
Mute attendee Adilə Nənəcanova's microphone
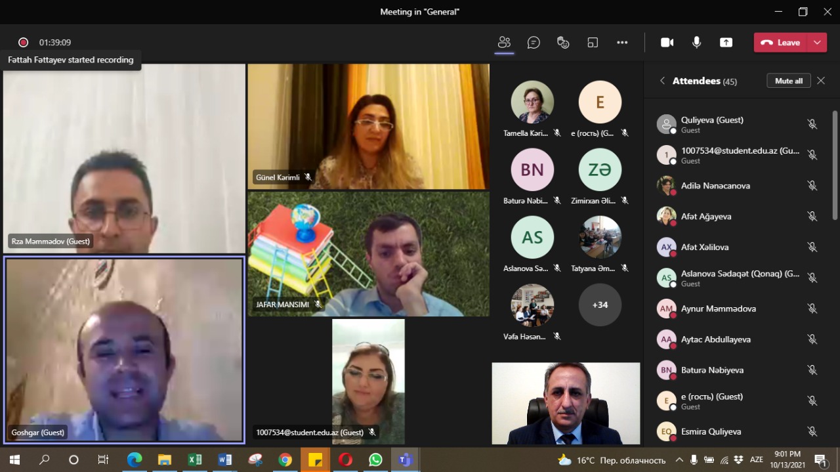(x=812, y=186)
